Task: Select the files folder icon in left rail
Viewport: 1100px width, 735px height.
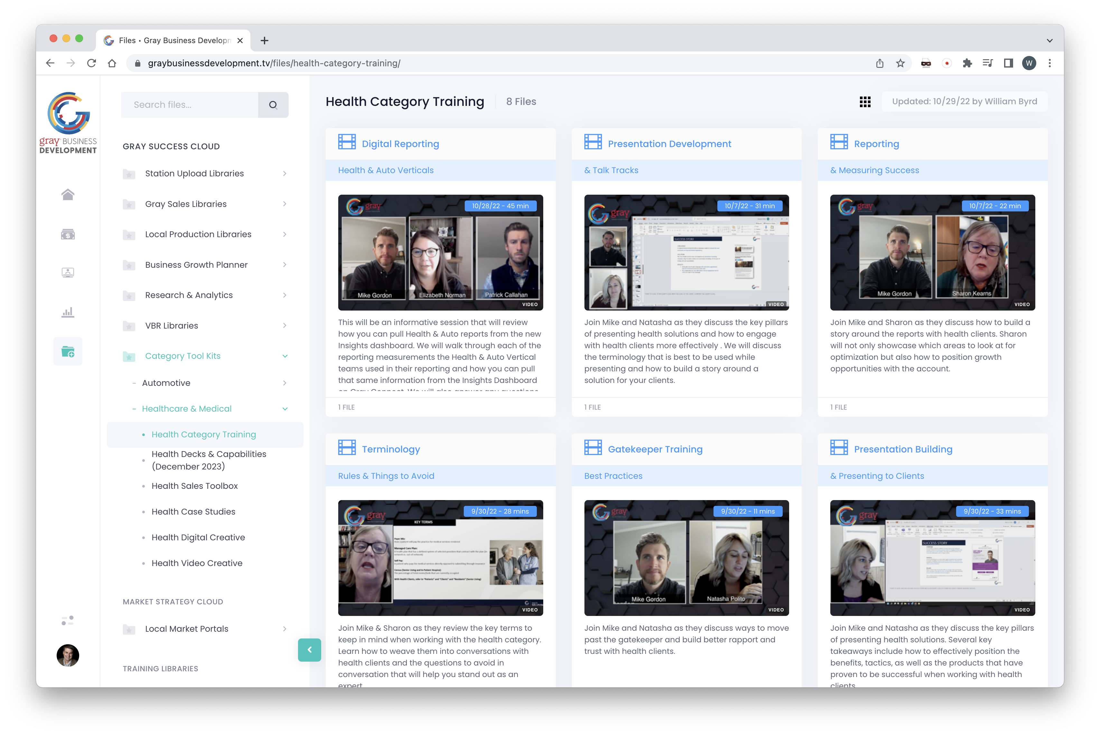Action: click(x=68, y=351)
